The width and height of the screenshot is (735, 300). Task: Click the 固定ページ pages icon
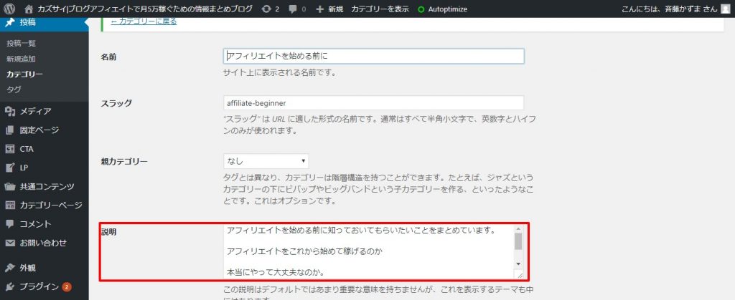point(10,130)
